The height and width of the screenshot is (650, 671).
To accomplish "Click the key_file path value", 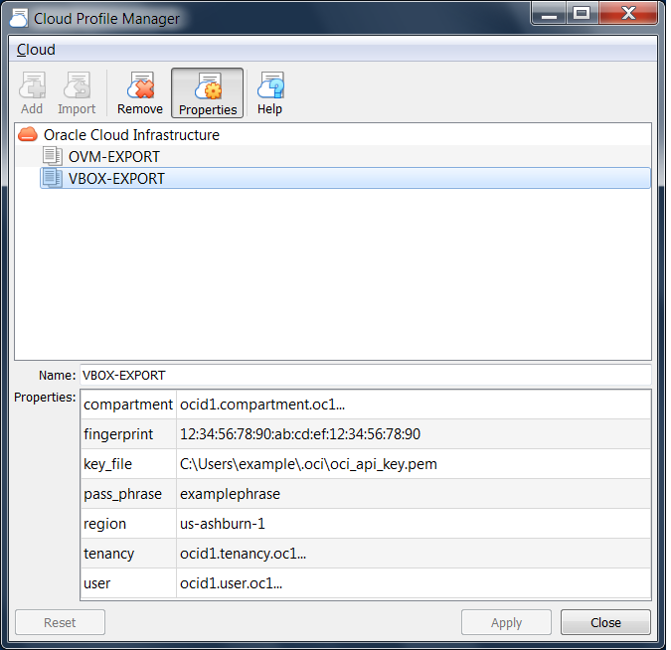I will coord(414,464).
